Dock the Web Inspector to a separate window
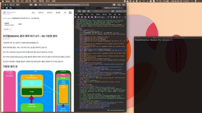 79,11
